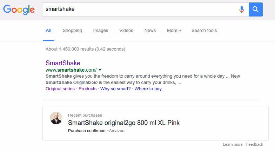
Task: Expand the green arrow beside smartshake.com URL
Action: [100, 70]
